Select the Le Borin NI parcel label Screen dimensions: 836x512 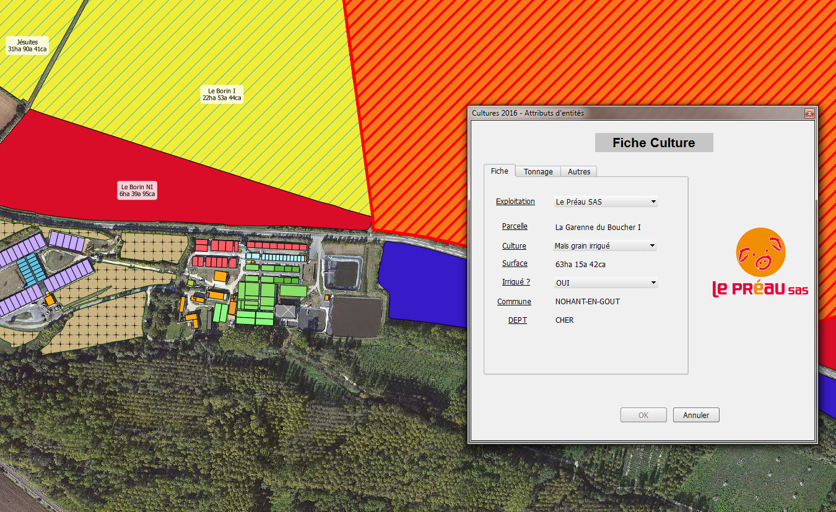pyautogui.click(x=137, y=190)
